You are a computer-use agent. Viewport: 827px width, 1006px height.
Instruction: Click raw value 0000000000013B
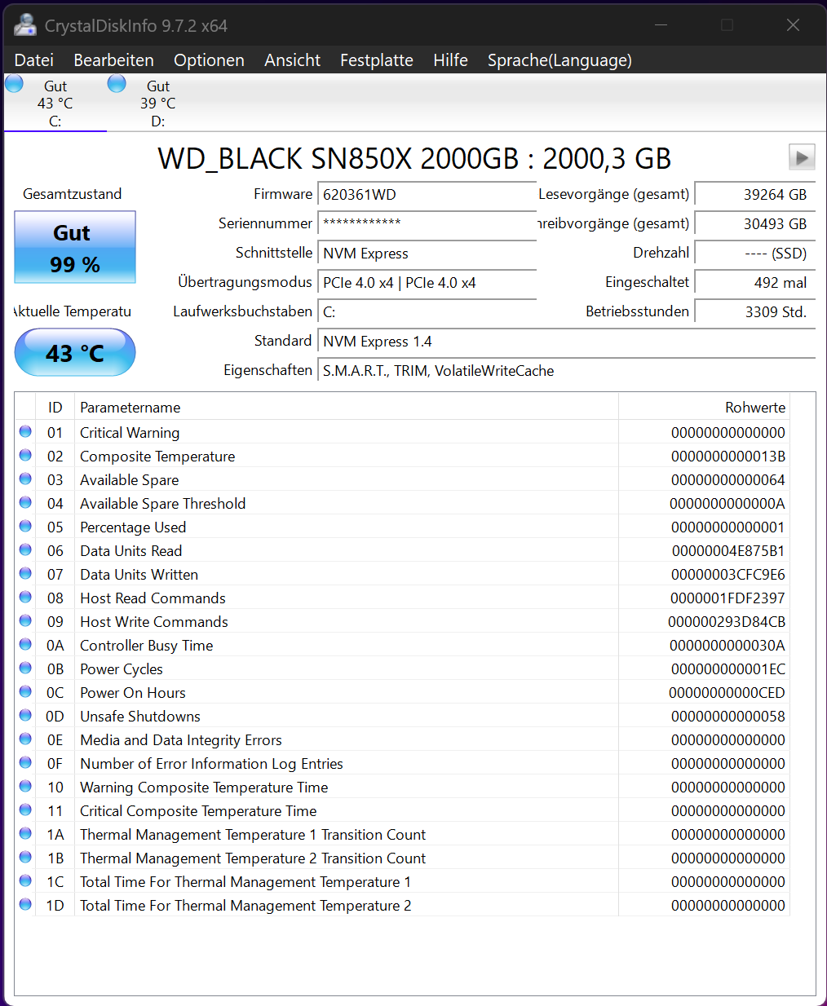coord(728,457)
